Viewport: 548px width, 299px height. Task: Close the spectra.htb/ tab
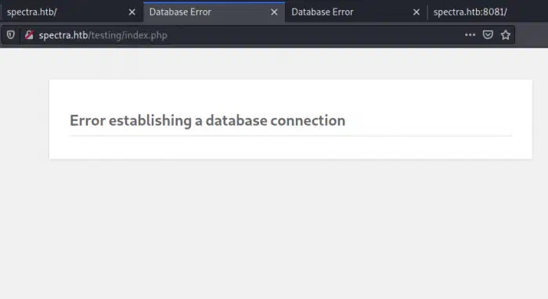coord(132,12)
